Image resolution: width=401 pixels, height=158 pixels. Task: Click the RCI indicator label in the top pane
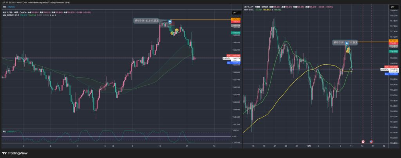click(5, 7)
